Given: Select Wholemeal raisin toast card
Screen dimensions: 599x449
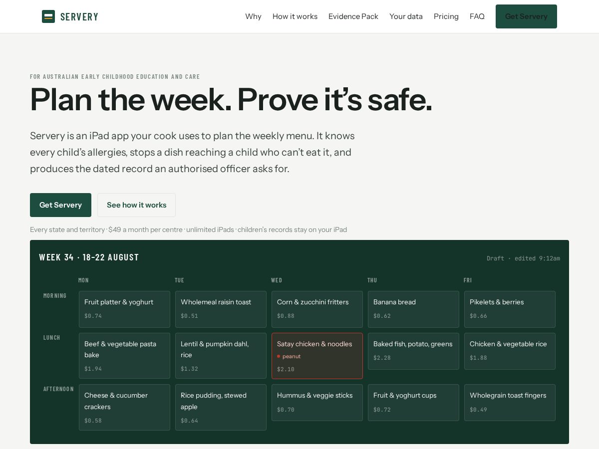Looking at the screenshot, I should pos(221,309).
